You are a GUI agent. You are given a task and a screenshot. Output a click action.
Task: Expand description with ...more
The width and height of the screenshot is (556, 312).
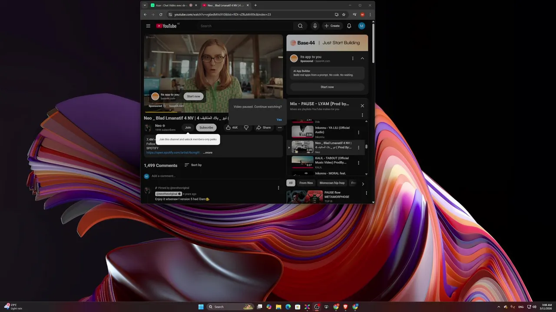tap(208, 153)
